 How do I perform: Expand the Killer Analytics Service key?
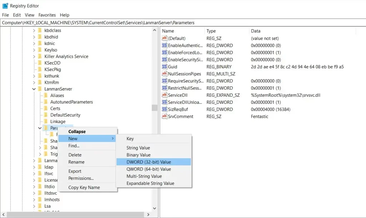(34, 56)
